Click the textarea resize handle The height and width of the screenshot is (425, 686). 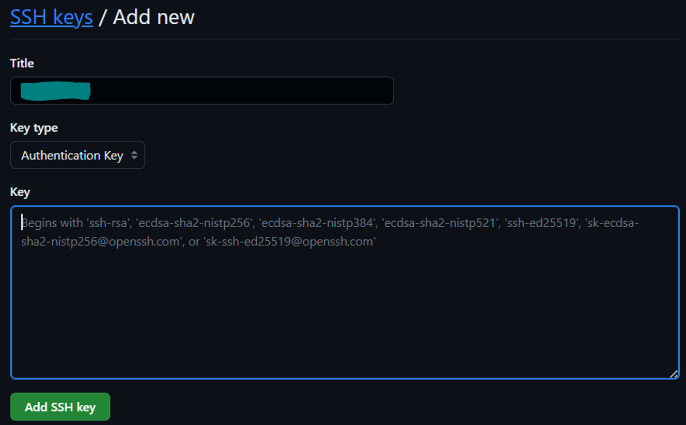[674, 374]
